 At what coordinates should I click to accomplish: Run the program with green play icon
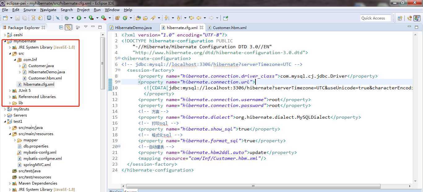79,18
